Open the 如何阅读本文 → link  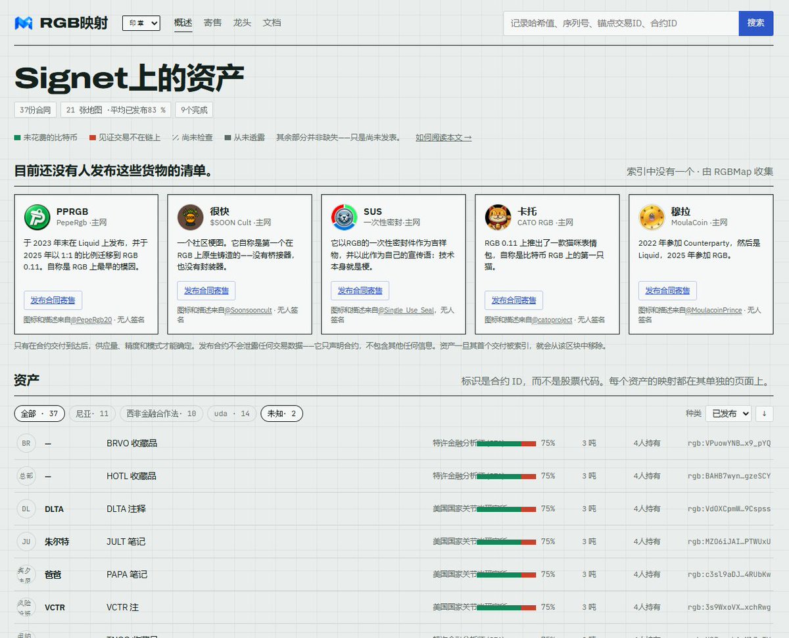pos(443,137)
